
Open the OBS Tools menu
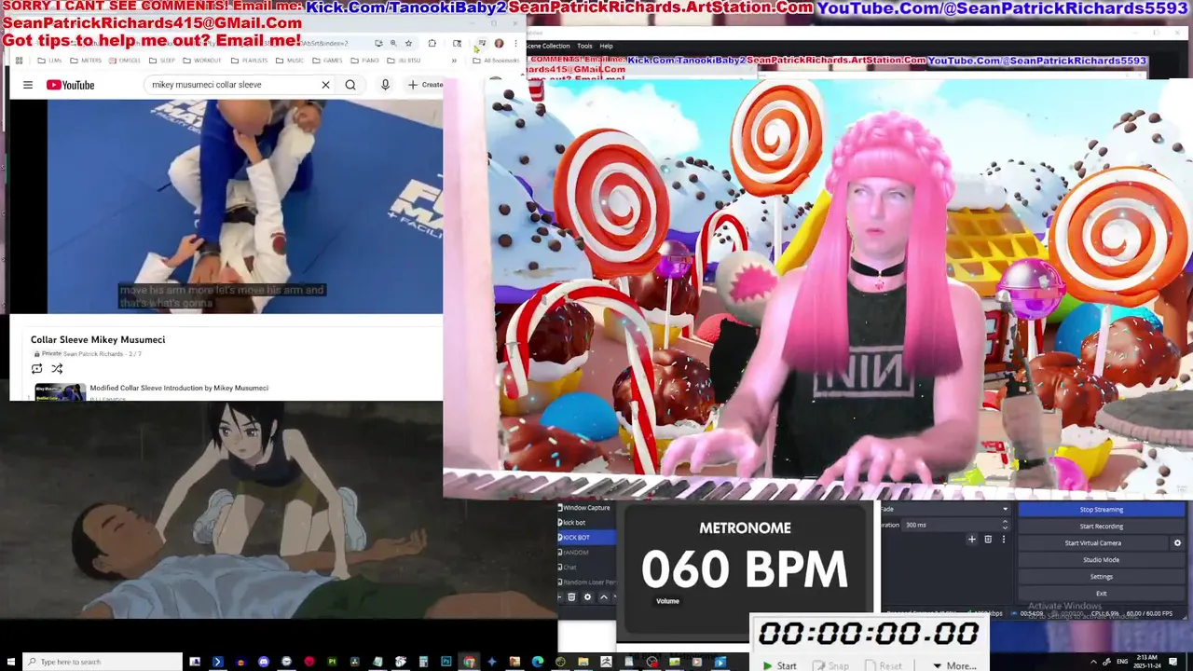point(584,46)
